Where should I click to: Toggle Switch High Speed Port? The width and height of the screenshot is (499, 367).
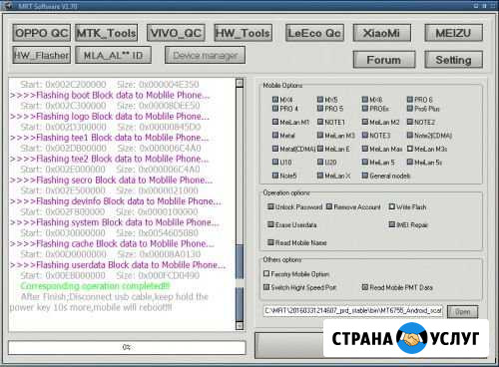(266, 287)
